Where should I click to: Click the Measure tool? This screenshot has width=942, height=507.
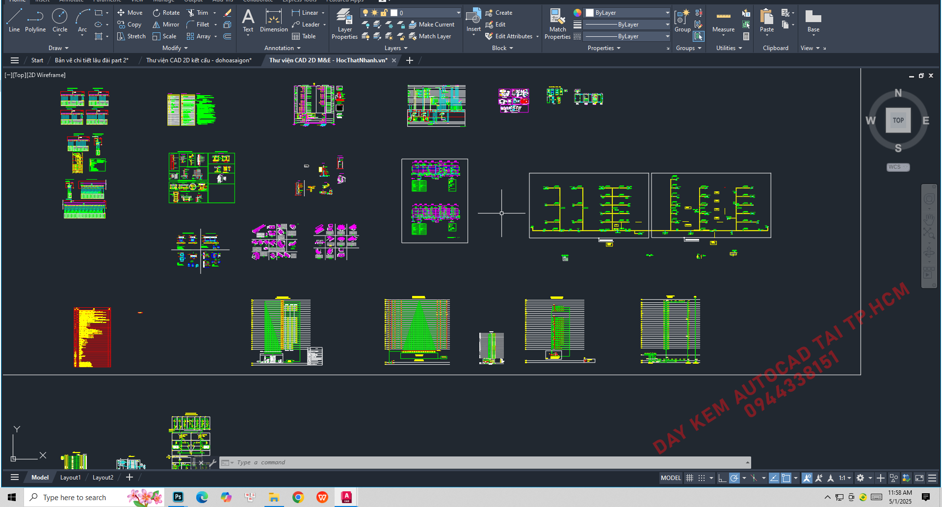click(x=723, y=21)
